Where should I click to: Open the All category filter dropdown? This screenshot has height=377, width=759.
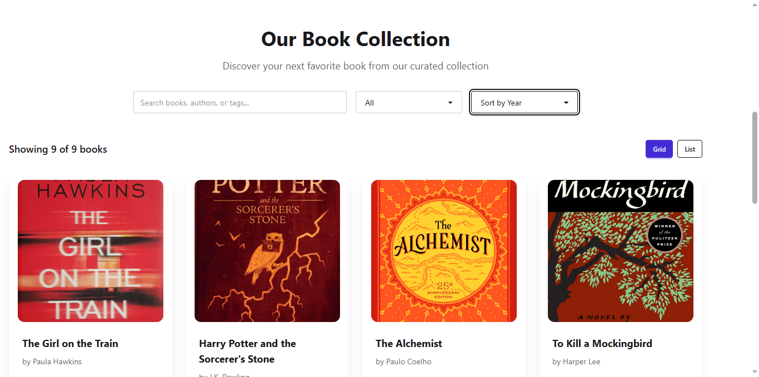click(x=408, y=102)
